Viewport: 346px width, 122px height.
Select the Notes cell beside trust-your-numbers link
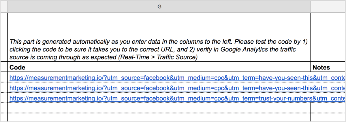pyautogui.click(x=328, y=98)
